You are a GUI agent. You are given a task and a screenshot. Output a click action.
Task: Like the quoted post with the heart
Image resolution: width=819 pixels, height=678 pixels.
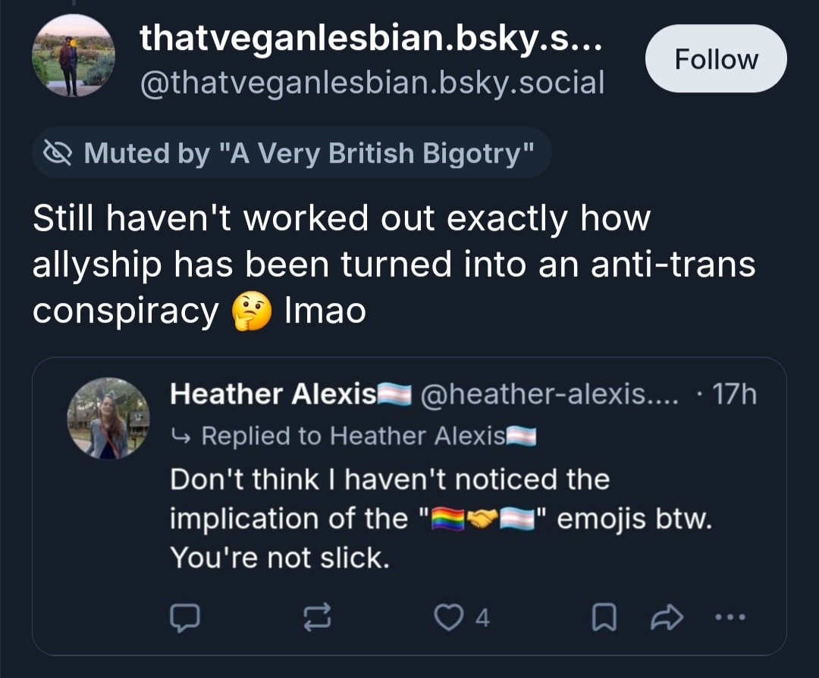[x=450, y=619]
